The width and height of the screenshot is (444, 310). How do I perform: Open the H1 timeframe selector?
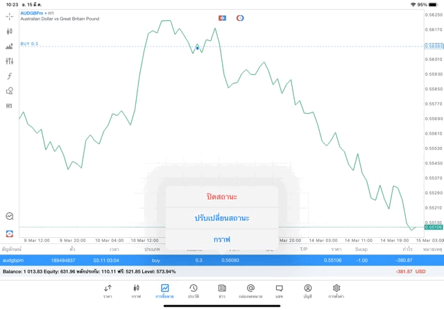10,106
